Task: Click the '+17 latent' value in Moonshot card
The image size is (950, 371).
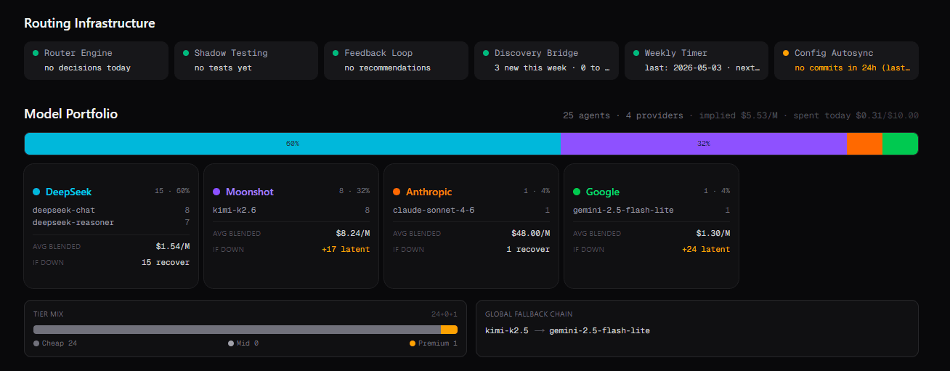Action: pos(346,249)
